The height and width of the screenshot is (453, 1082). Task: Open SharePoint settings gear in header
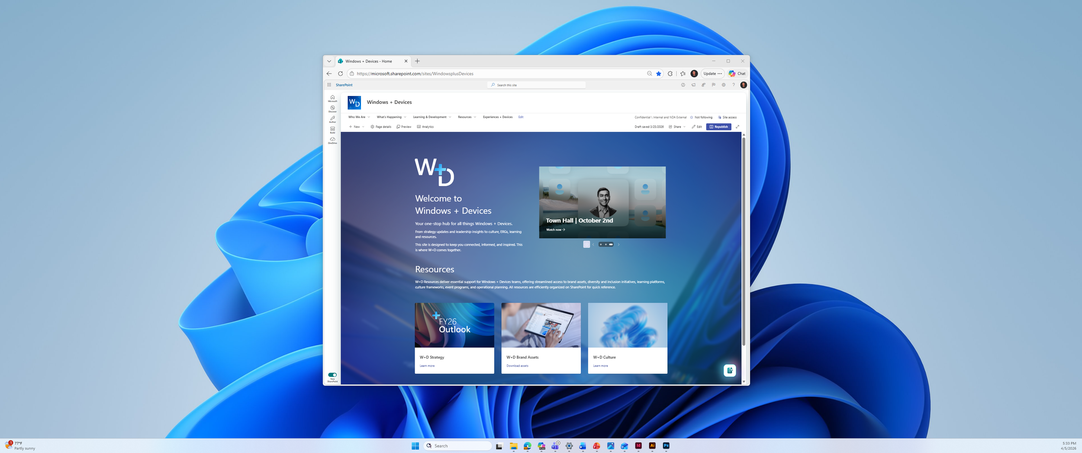point(724,85)
